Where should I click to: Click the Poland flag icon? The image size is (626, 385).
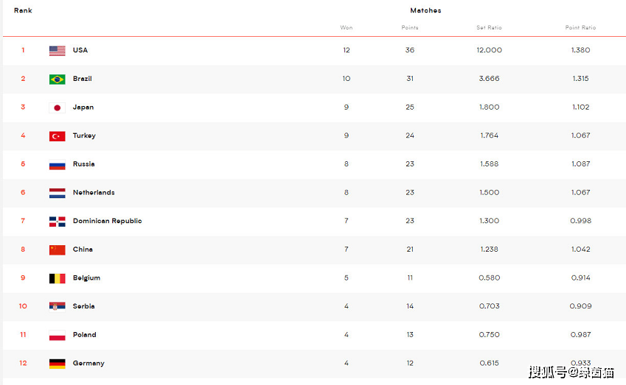(57, 335)
